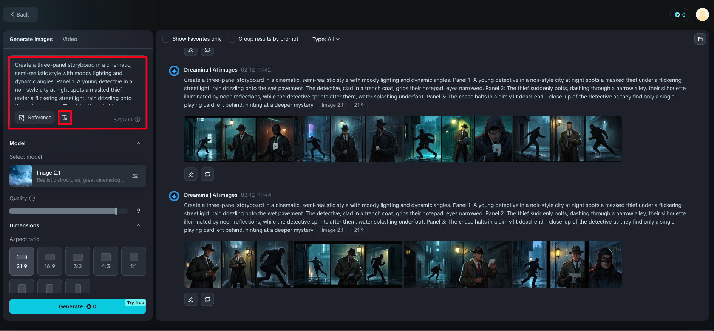Click the 21:9 tag in 11:42 result
714x331 pixels.
coord(359,105)
